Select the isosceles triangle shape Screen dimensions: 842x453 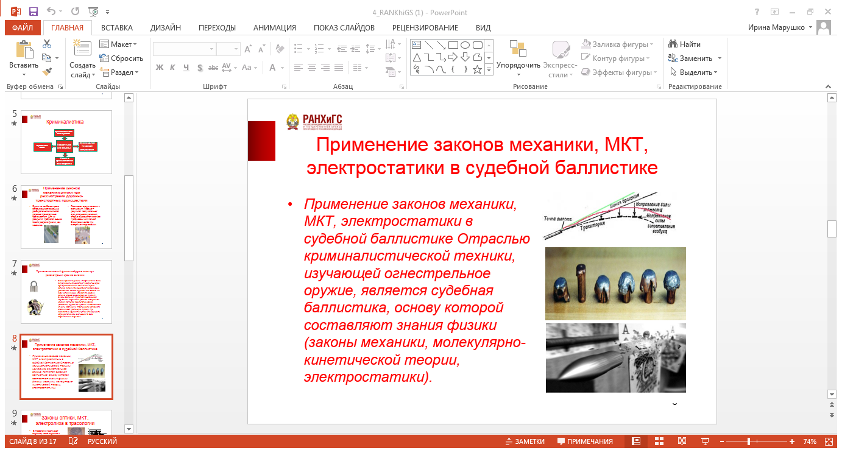[x=417, y=57]
